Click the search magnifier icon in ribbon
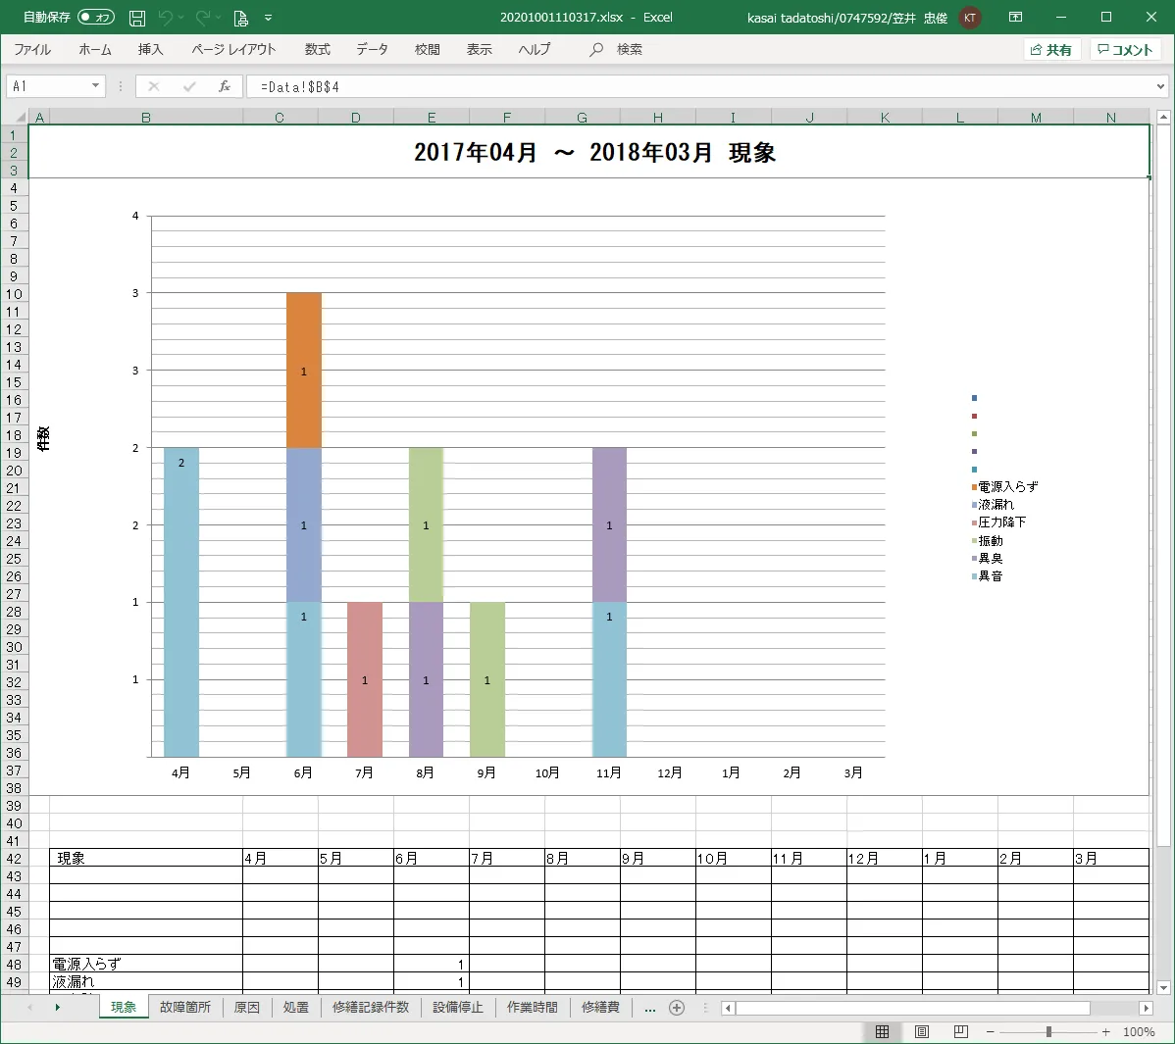 click(596, 50)
